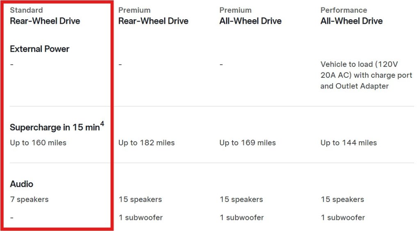This screenshot has width=420, height=231.
Task: Select 15 speakers under Performance All-Wheel Drive
Action: (342, 199)
